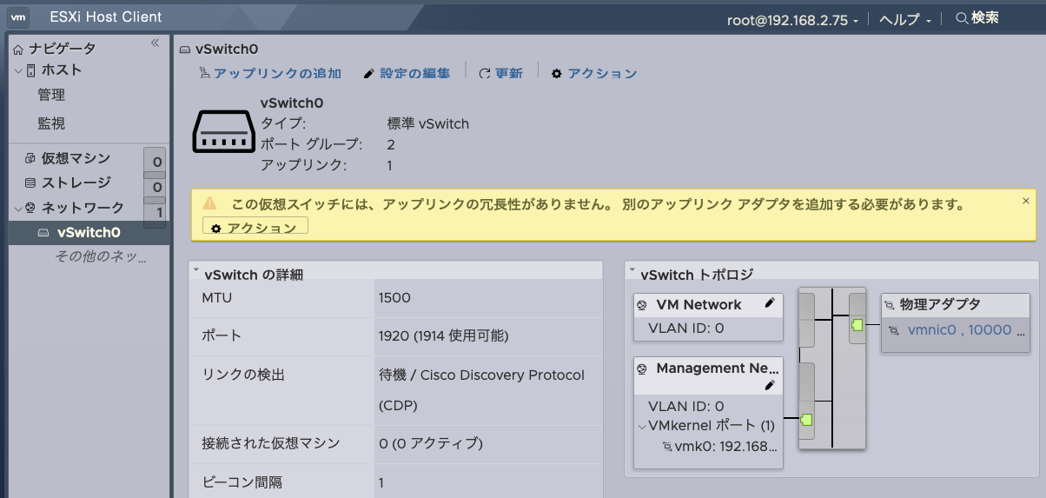Dismiss the uplink redundancy warning banner
The height and width of the screenshot is (498, 1046).
(1026, 201)
